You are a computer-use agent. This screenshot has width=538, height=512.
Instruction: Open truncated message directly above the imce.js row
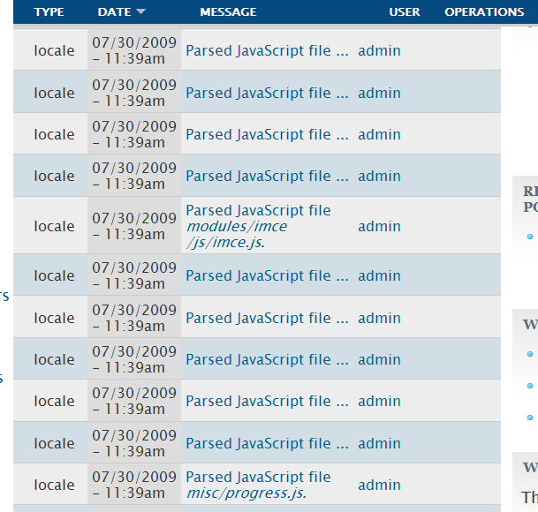(x=267, y=176)
